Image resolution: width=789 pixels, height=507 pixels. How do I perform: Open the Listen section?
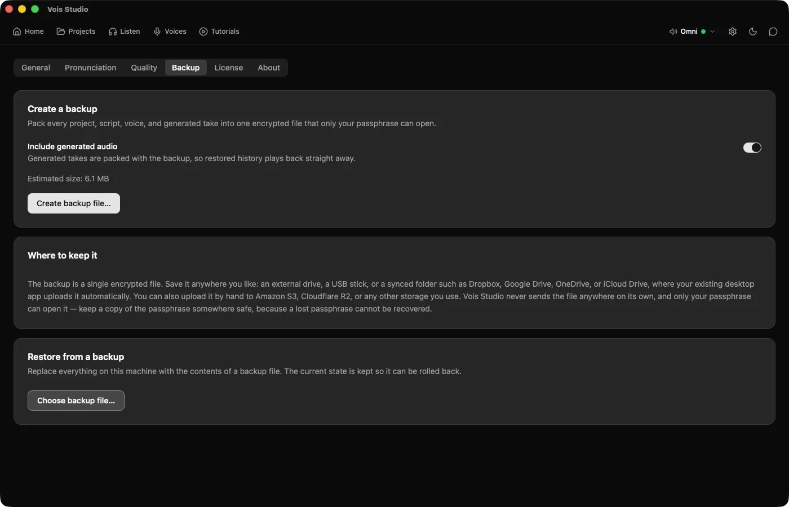(125, 32)
